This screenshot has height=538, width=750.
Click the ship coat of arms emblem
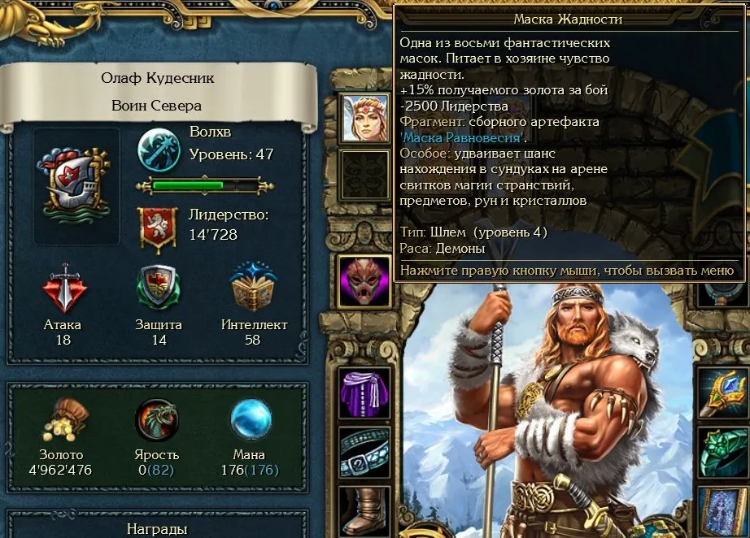tap(76, 186)
